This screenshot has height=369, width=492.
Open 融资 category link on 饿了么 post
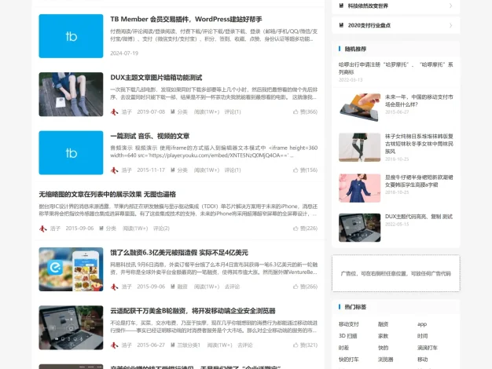(182, 287)
